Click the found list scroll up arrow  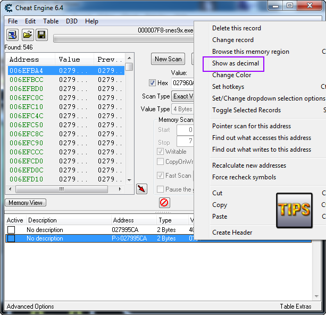pos(129,58)
